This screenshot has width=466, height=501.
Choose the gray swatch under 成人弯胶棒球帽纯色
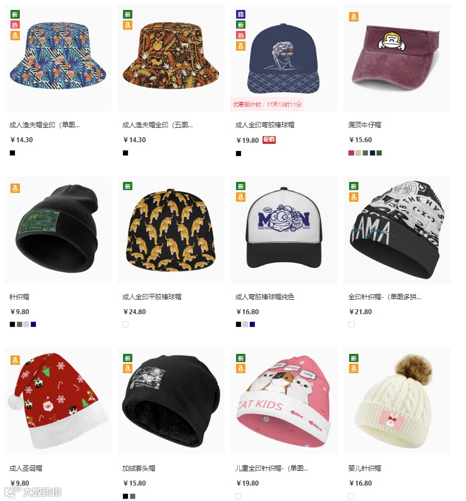click(x=245, y=324)
